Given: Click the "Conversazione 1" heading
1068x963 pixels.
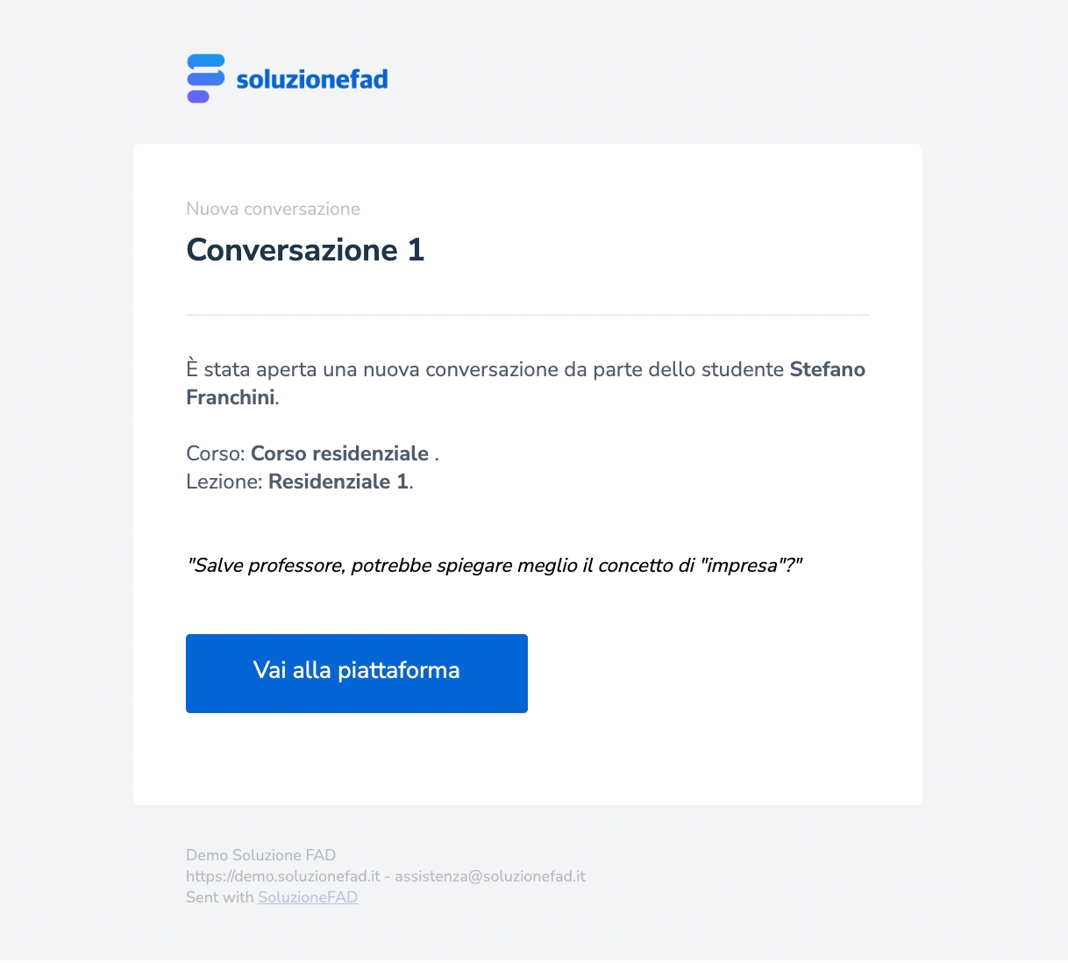Looking at the screenshot, I should pyautogui.click(x=305, y=250).
